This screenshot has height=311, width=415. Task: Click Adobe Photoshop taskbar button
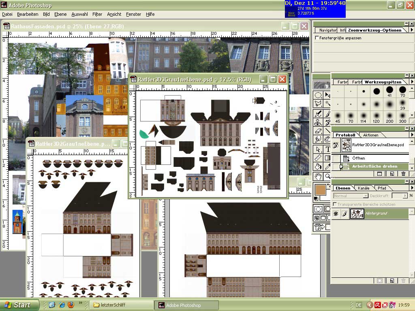(x=186, y=305)
